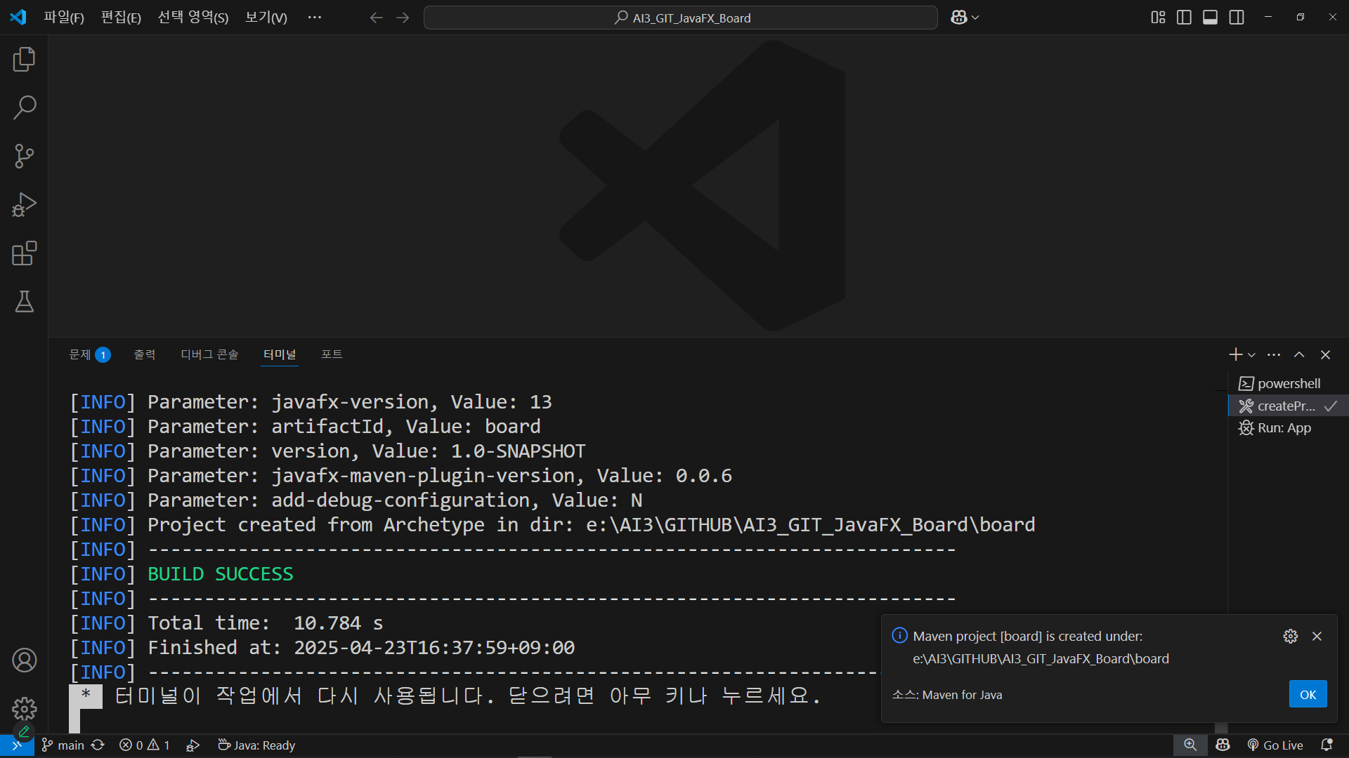This screenshot has height=758, width=1349.
Task: Open Source Control view
Action: point(24,156)
